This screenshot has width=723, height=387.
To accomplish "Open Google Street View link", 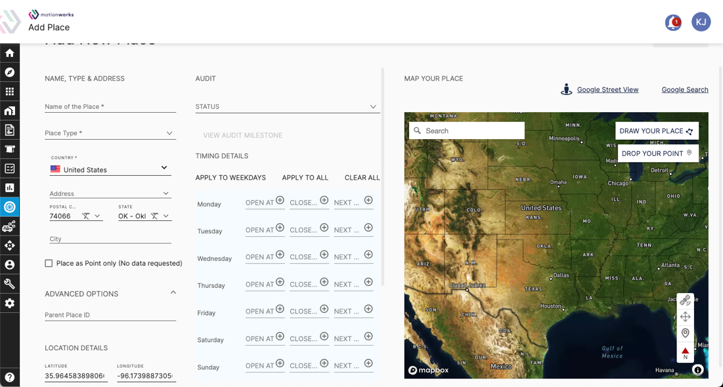I will tap(607, 90).
